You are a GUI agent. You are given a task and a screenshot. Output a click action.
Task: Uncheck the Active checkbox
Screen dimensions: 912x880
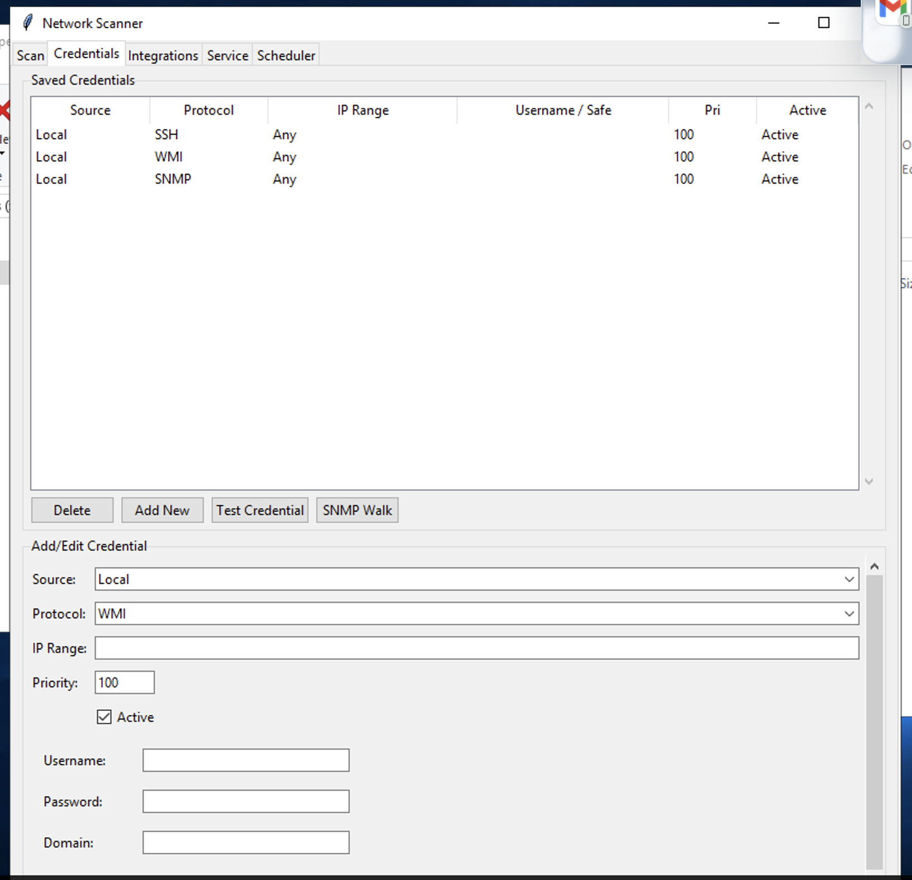point(104,717)
